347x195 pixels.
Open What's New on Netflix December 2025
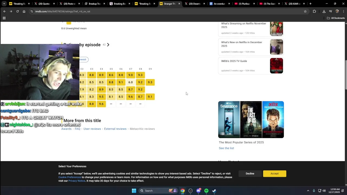(242, 44)
